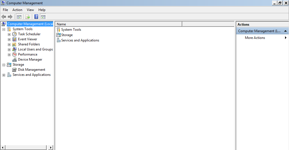Click the Device Manager icon

click(x=14, y=59)
